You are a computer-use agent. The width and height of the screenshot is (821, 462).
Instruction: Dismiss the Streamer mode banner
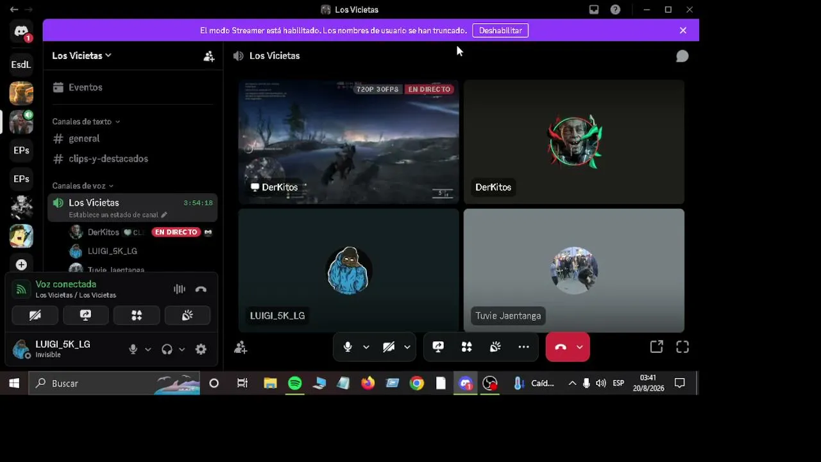click(683, 30)
